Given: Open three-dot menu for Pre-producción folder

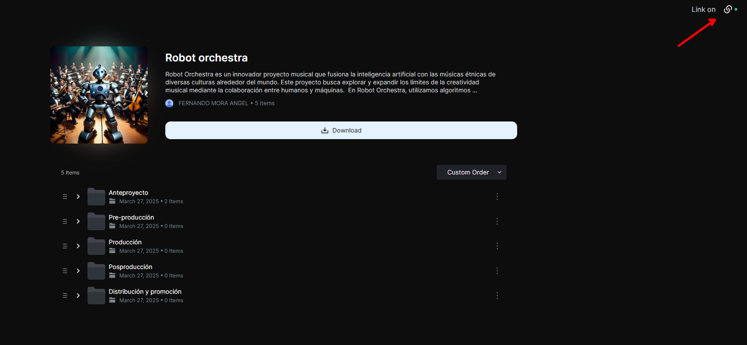Looking at the screenshot, I should (x=497, y=221).
